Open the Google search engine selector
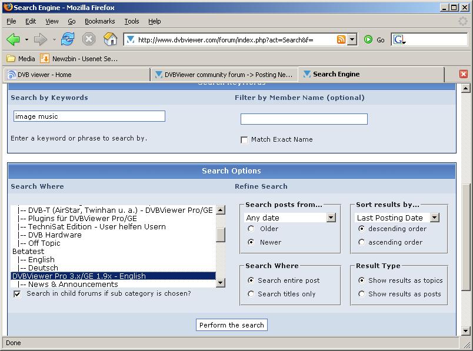Image resolution: width=473 pixels, height=351 pixels. 399,39
